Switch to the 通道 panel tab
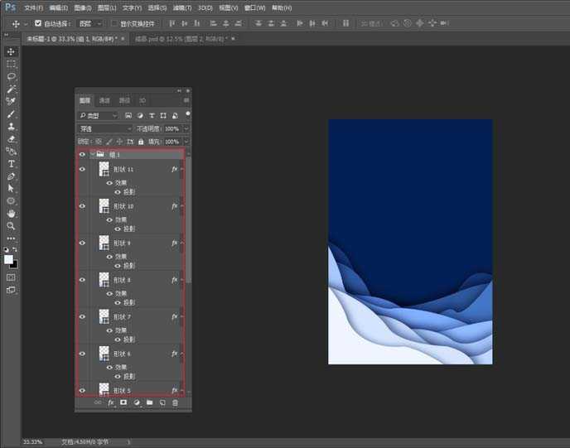The width and height of the screenshot is (570, 448). click(x=104, y=100)
